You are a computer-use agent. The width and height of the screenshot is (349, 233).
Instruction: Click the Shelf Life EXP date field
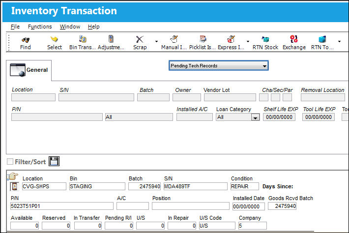click(x=279, y=117)
